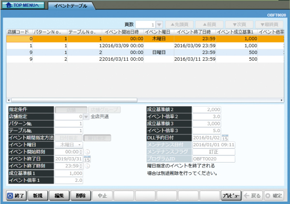
Task: Click the 確定 confirm button
Action: (275, 196)
